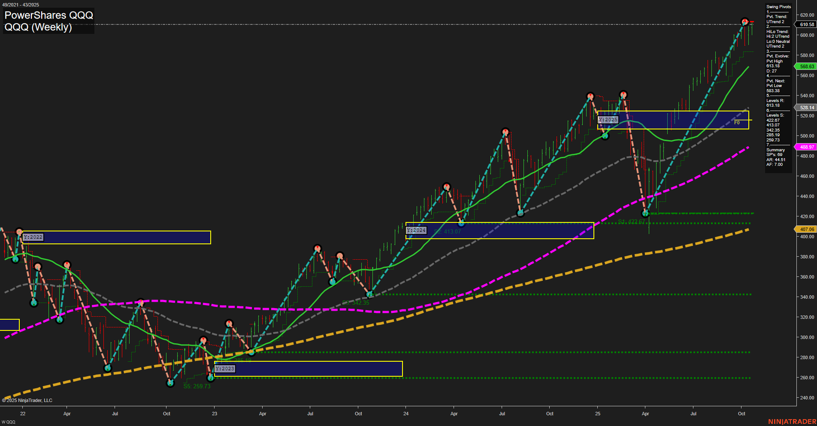This screenshot has width=817, height=426.
Task: Click the 2025 NinjaTrader, LLC copyright text
Action: 28,400
